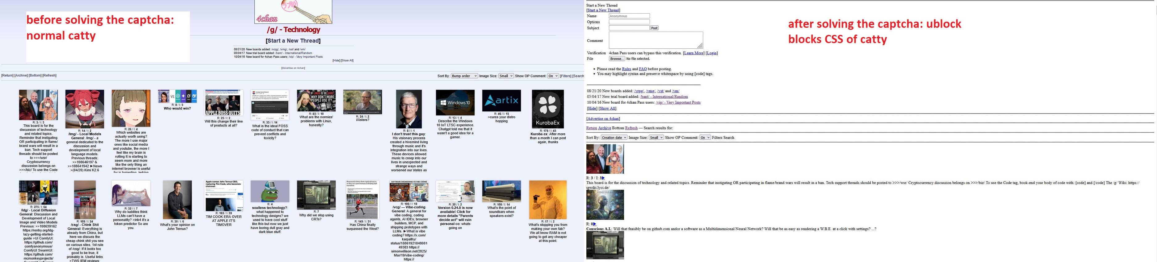This screenshot has height=262, width=1157.
Task: Open the Filters link in styled catalog
Action: coord(565,76)
